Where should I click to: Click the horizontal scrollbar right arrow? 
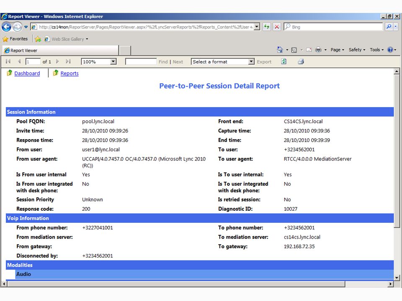point(390,284)
